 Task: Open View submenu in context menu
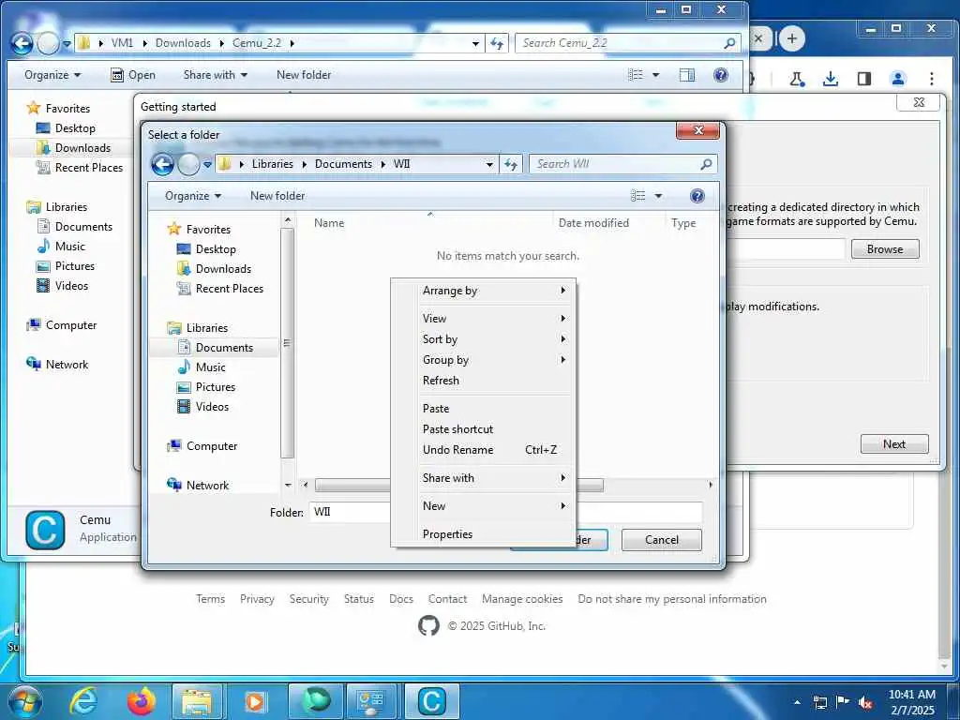click(483, 319)
